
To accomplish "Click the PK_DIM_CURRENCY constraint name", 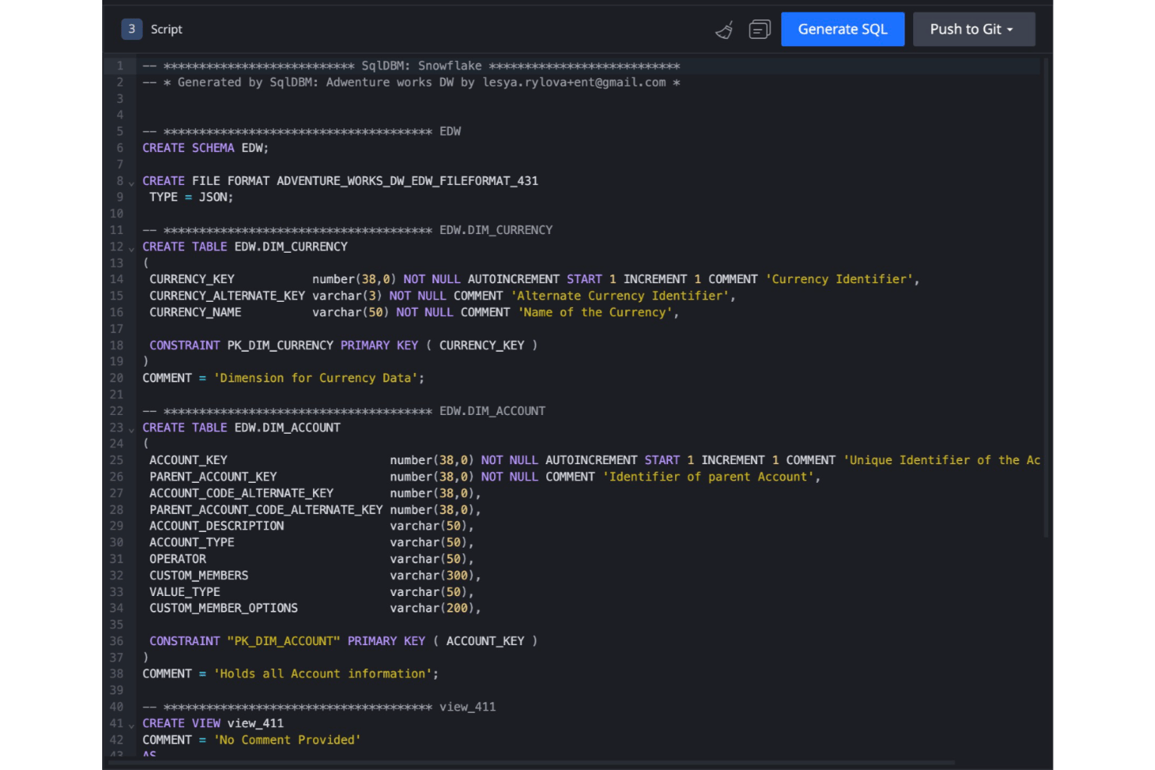I will [280, 345].
